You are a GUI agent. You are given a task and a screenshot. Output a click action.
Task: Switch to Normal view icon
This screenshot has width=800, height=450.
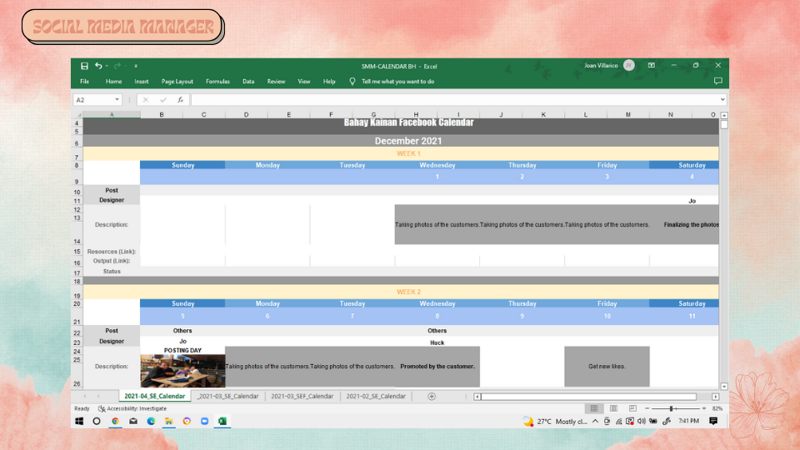point(594,408)
